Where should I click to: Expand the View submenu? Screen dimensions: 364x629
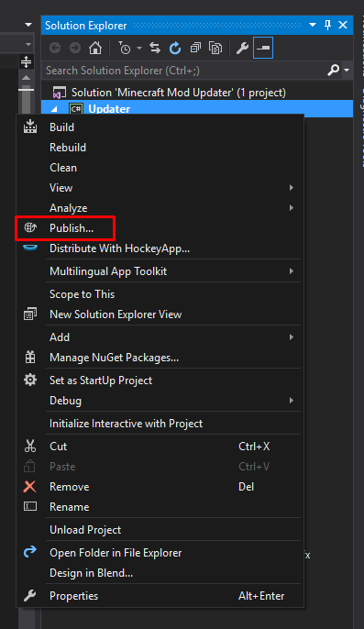pos(160,187)
